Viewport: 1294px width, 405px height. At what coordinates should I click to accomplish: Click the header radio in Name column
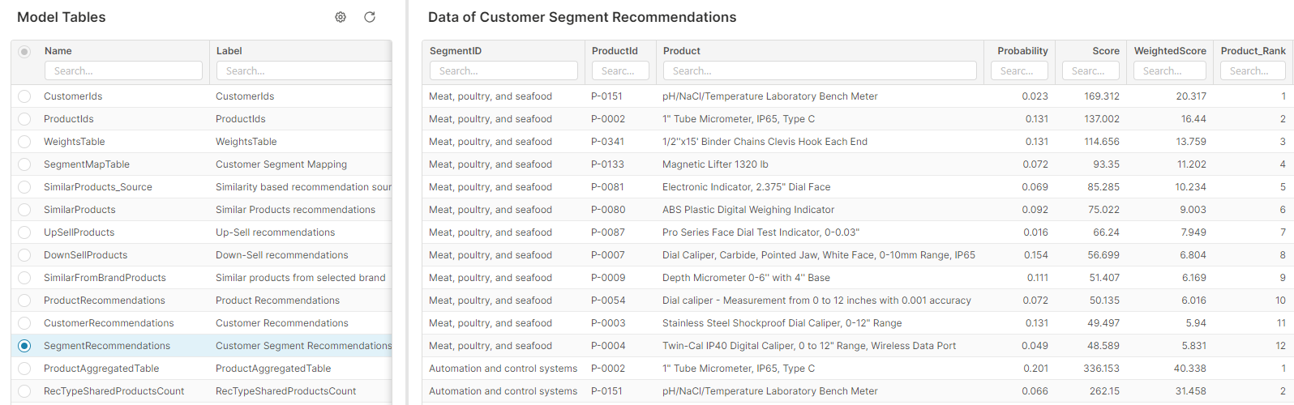pos(24,52)
